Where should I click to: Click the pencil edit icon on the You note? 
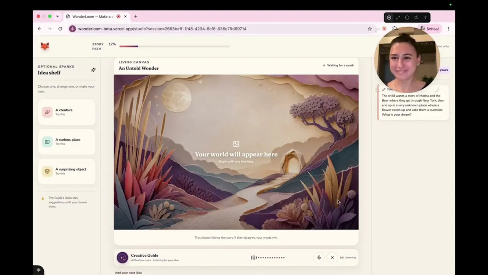point(384,90)
